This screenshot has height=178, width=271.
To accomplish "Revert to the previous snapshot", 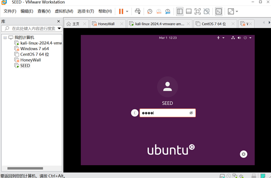I will 158,11.
